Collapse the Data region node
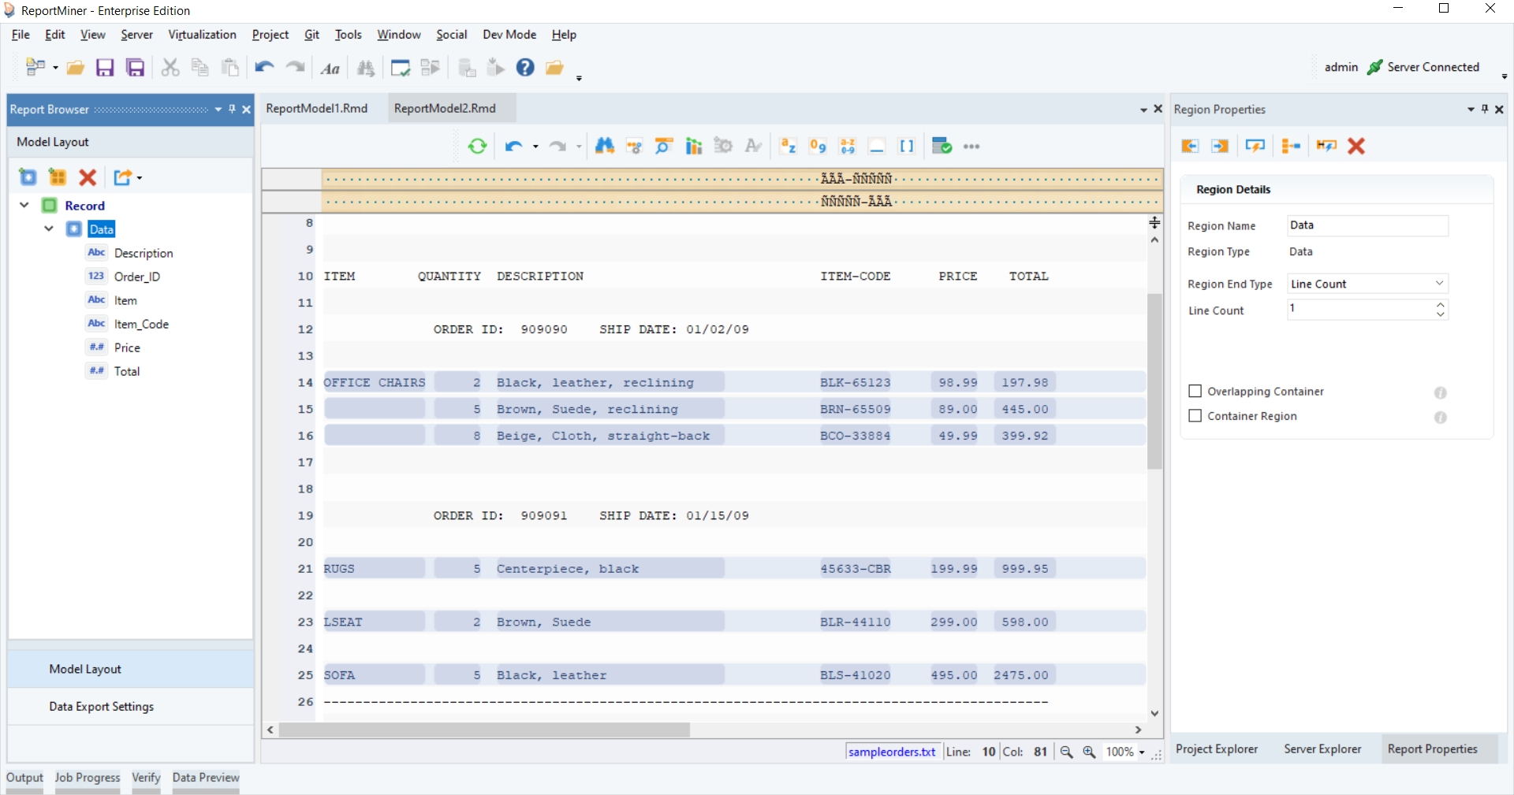 tap(49, 229)
